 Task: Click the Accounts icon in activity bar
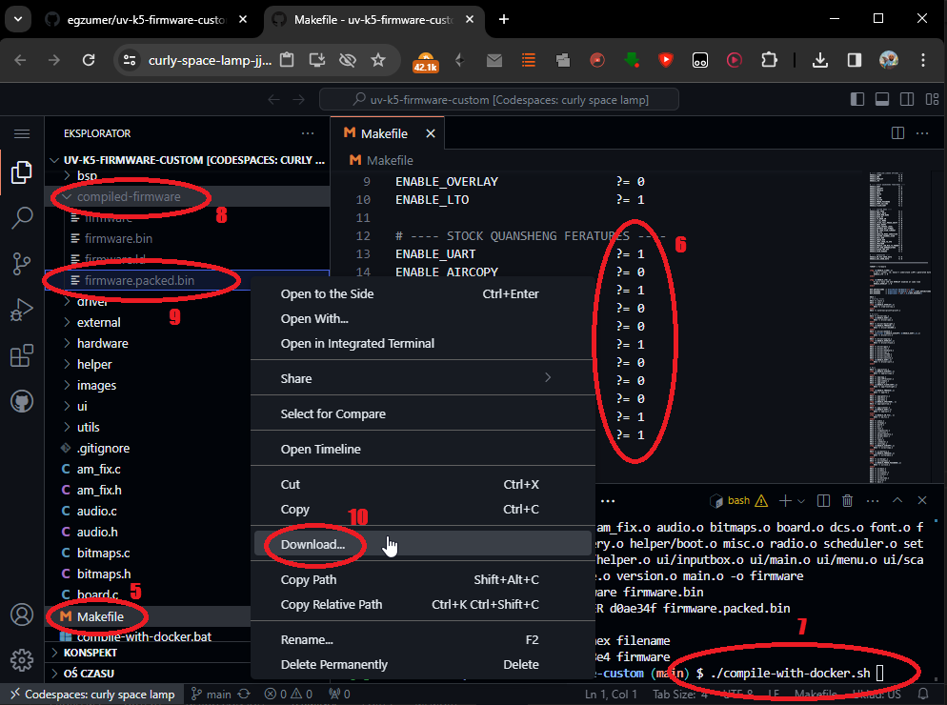pos(21,614)
